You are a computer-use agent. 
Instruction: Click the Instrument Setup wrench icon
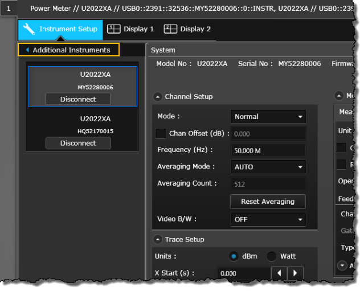29,29
